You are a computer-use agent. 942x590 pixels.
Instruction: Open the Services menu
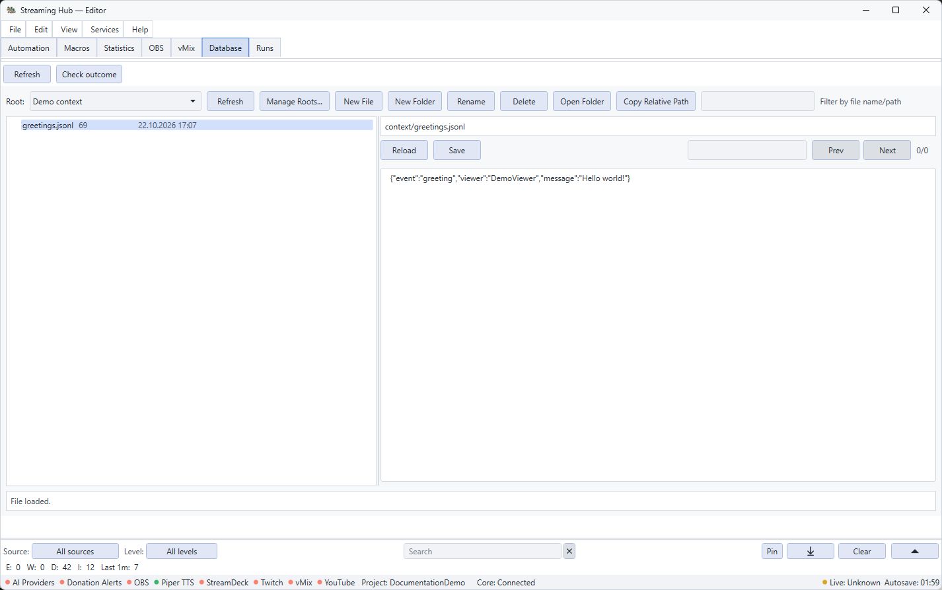[x=104, y=29]
